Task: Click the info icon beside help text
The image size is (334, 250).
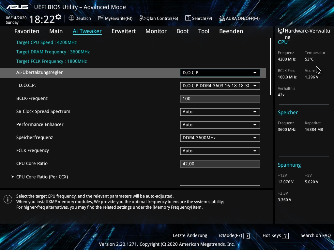Action: click(8, 199)
